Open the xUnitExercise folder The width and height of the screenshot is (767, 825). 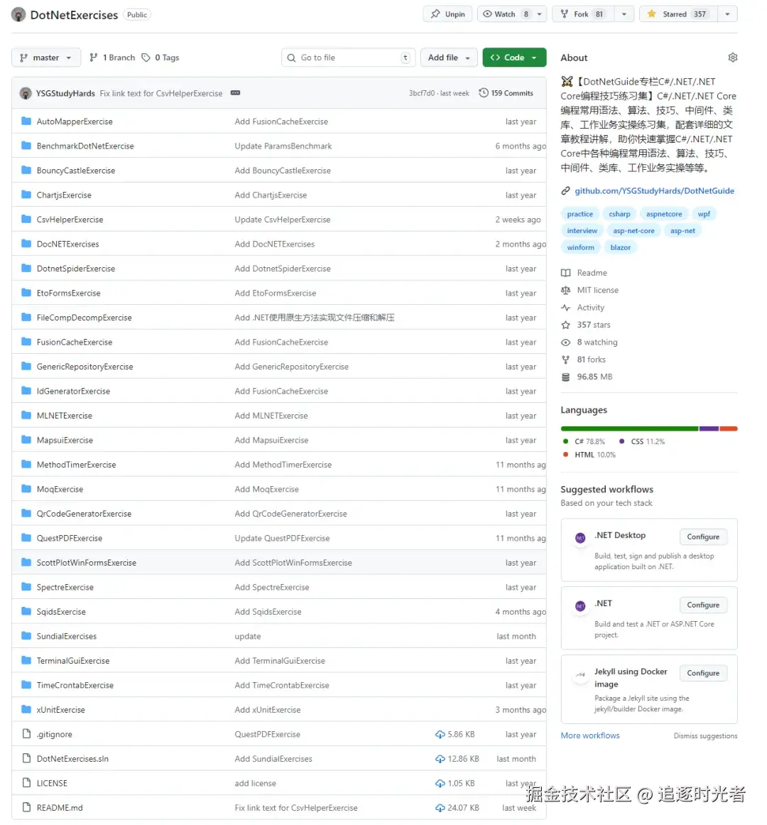point(60,710)
